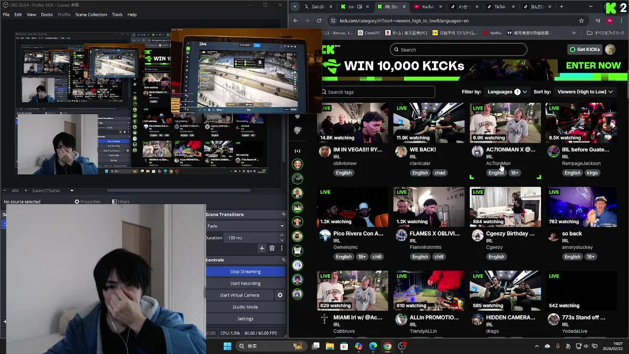Select the chill tag on Pico Rivera stream
Screen dimensions: 629x354
coord(376,257)
